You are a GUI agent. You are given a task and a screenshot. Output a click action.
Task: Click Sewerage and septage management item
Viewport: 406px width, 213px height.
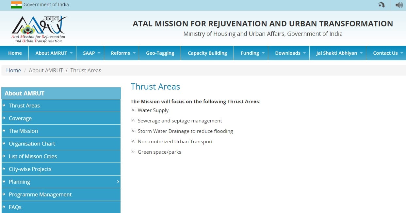pyautogui.click(x=180, y=121)
